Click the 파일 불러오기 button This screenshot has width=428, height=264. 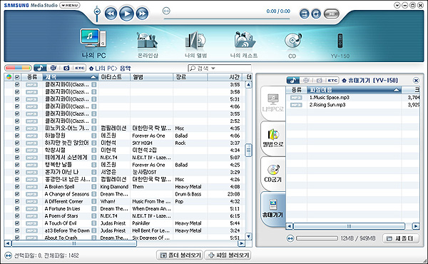coord(228,255)
